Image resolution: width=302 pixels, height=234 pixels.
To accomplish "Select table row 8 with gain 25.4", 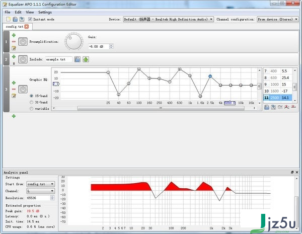I will point(277,78).
